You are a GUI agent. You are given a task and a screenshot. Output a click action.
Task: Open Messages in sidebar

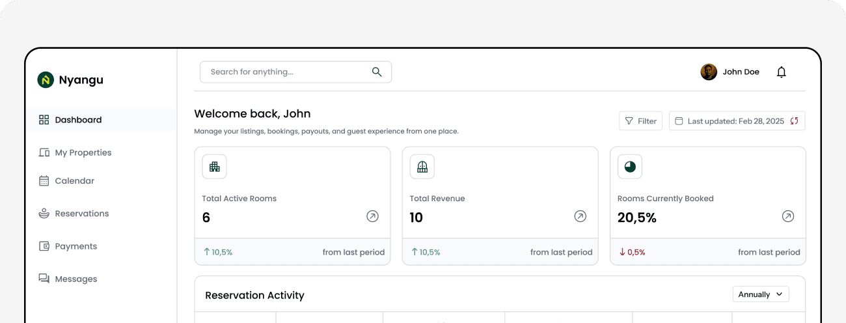pos(75,279)
